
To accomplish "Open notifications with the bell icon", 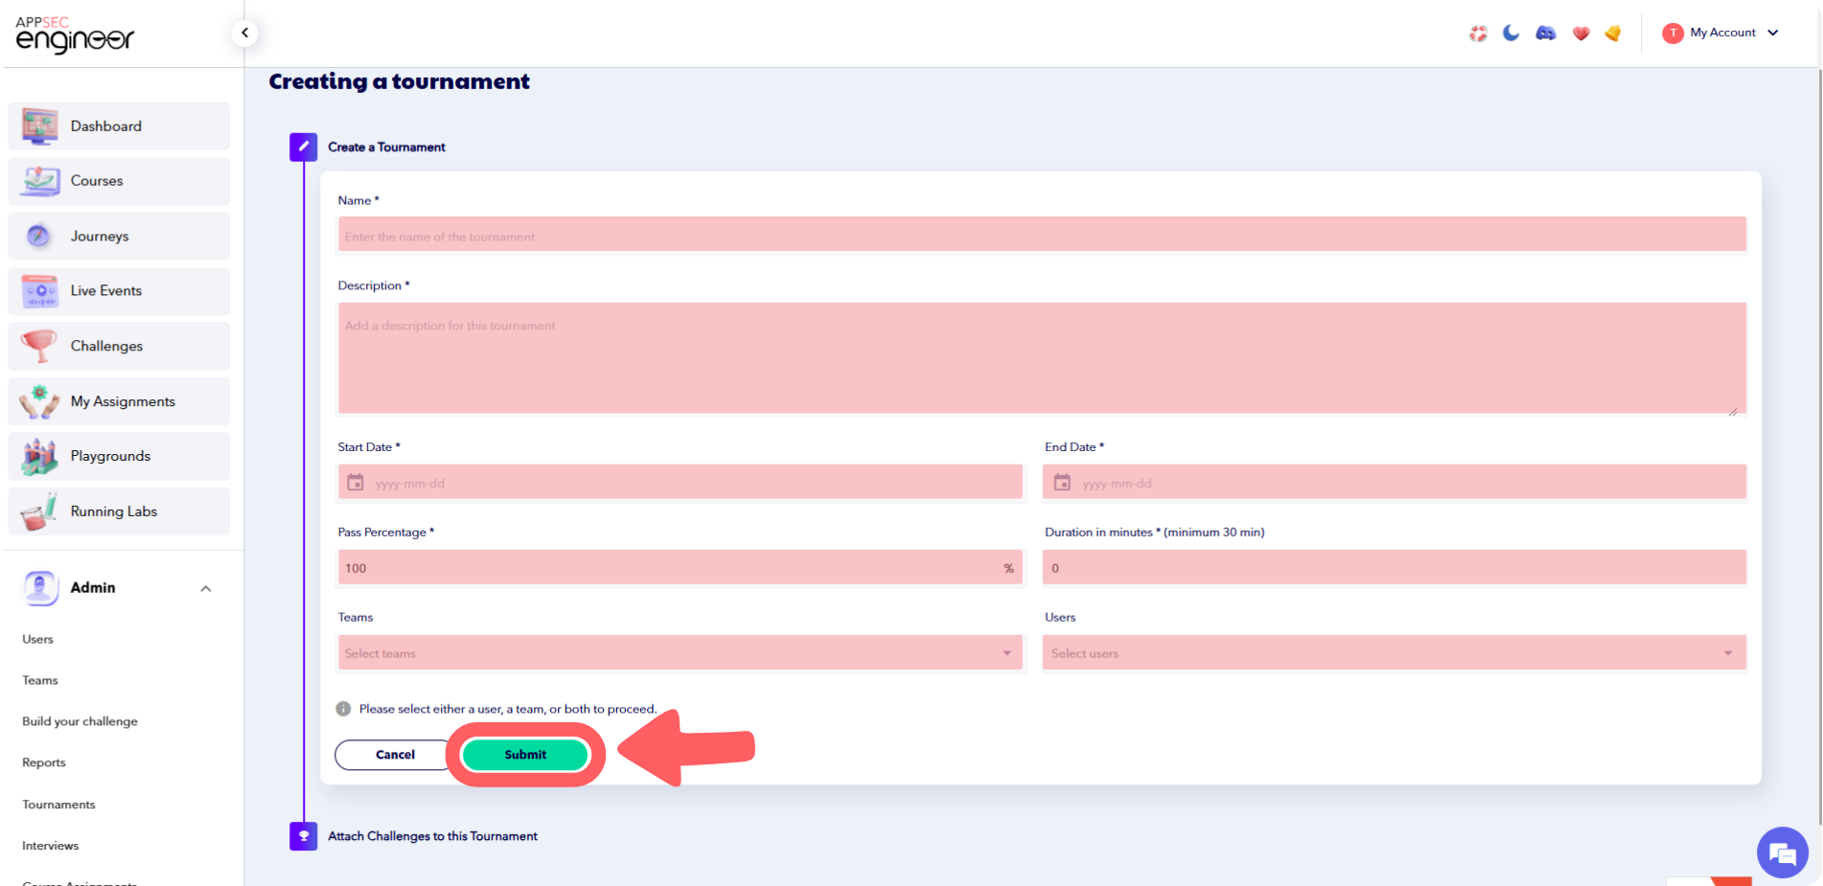I will click(x=1613, y=34).
